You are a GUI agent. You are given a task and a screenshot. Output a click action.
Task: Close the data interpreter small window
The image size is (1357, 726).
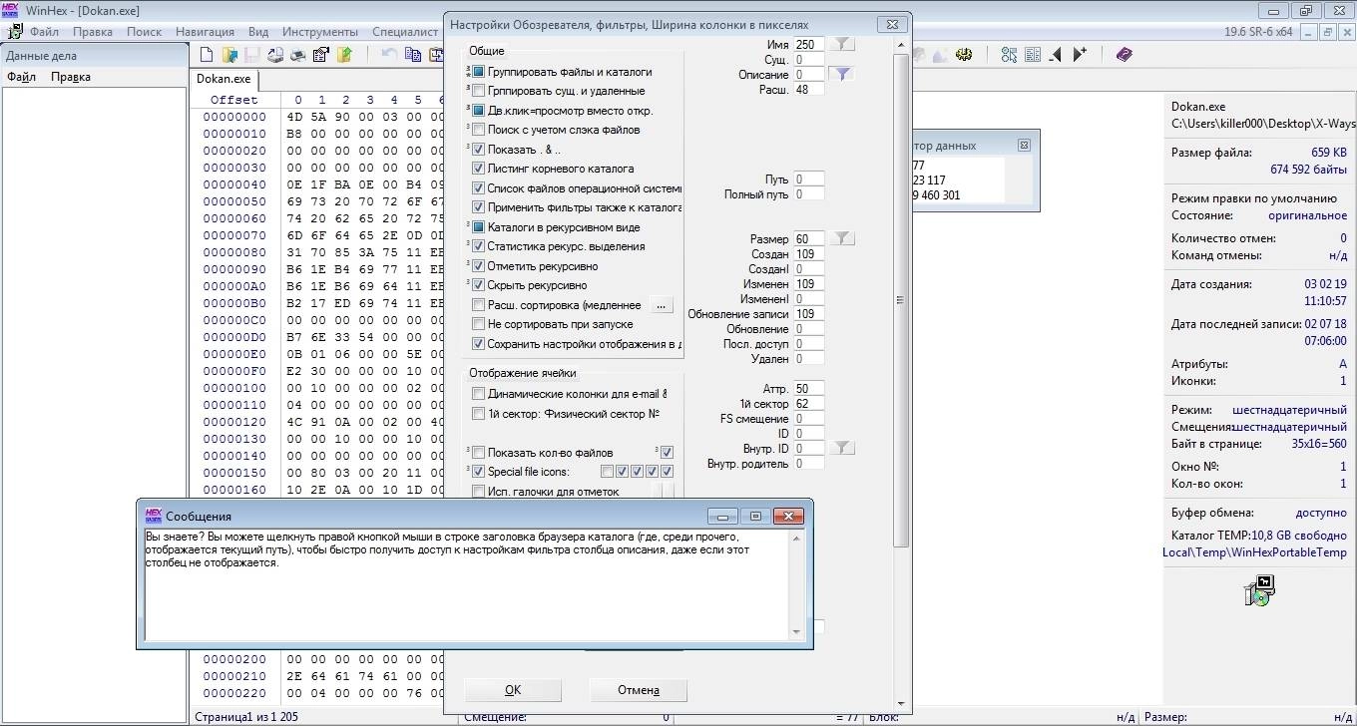(1024, 145)
